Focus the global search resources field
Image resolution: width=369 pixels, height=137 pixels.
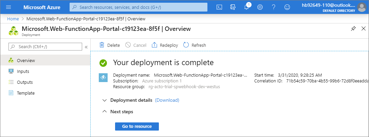139,7
